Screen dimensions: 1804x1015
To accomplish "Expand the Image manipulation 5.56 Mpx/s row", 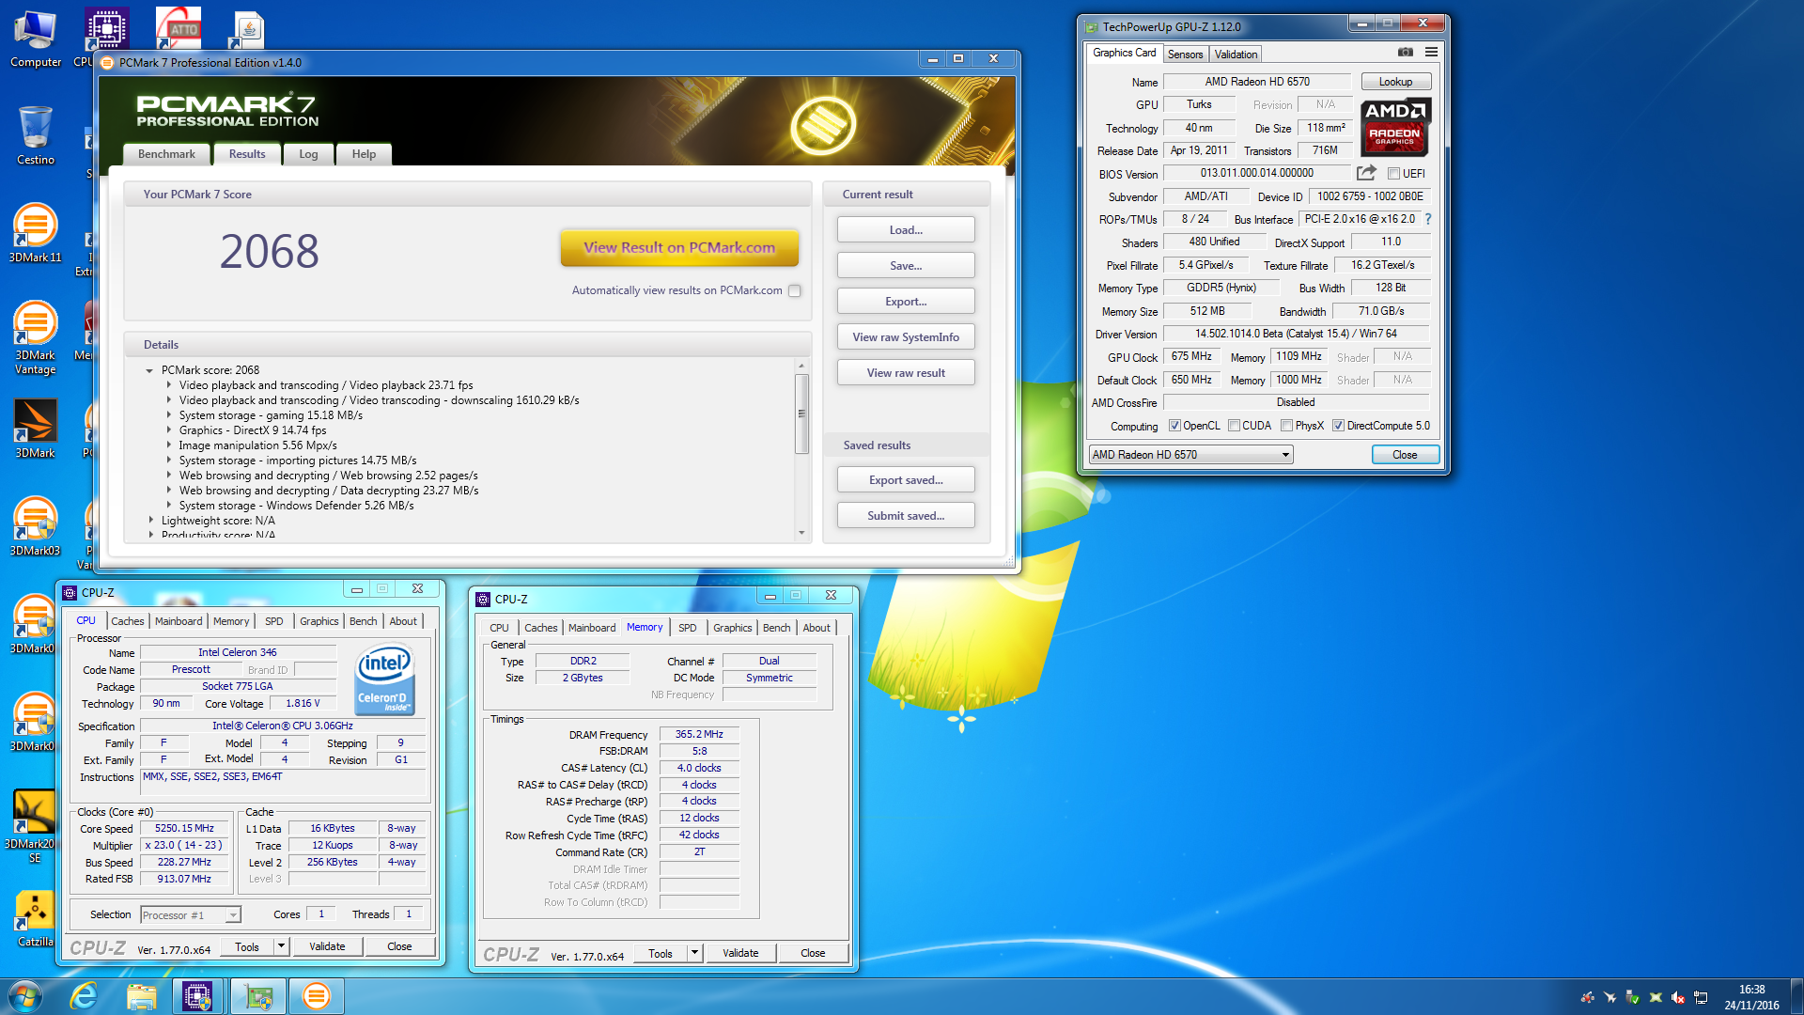I will pos(169,445).
